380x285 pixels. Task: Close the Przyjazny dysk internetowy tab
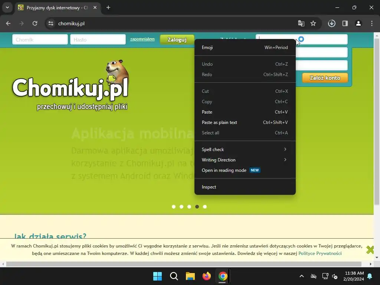click(x=95, y=7)
